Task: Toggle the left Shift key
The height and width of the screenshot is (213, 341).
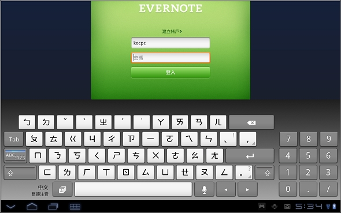Action: click(x=20, y=173)
